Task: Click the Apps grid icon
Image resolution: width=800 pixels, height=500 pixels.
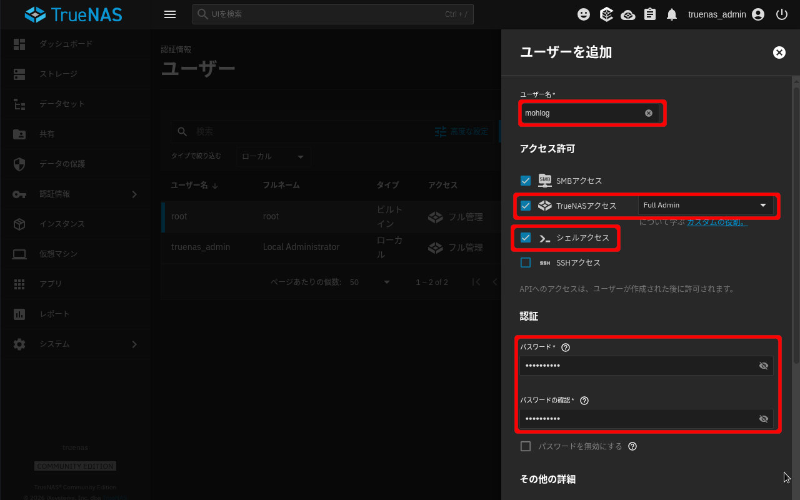Action: (19, 284)
